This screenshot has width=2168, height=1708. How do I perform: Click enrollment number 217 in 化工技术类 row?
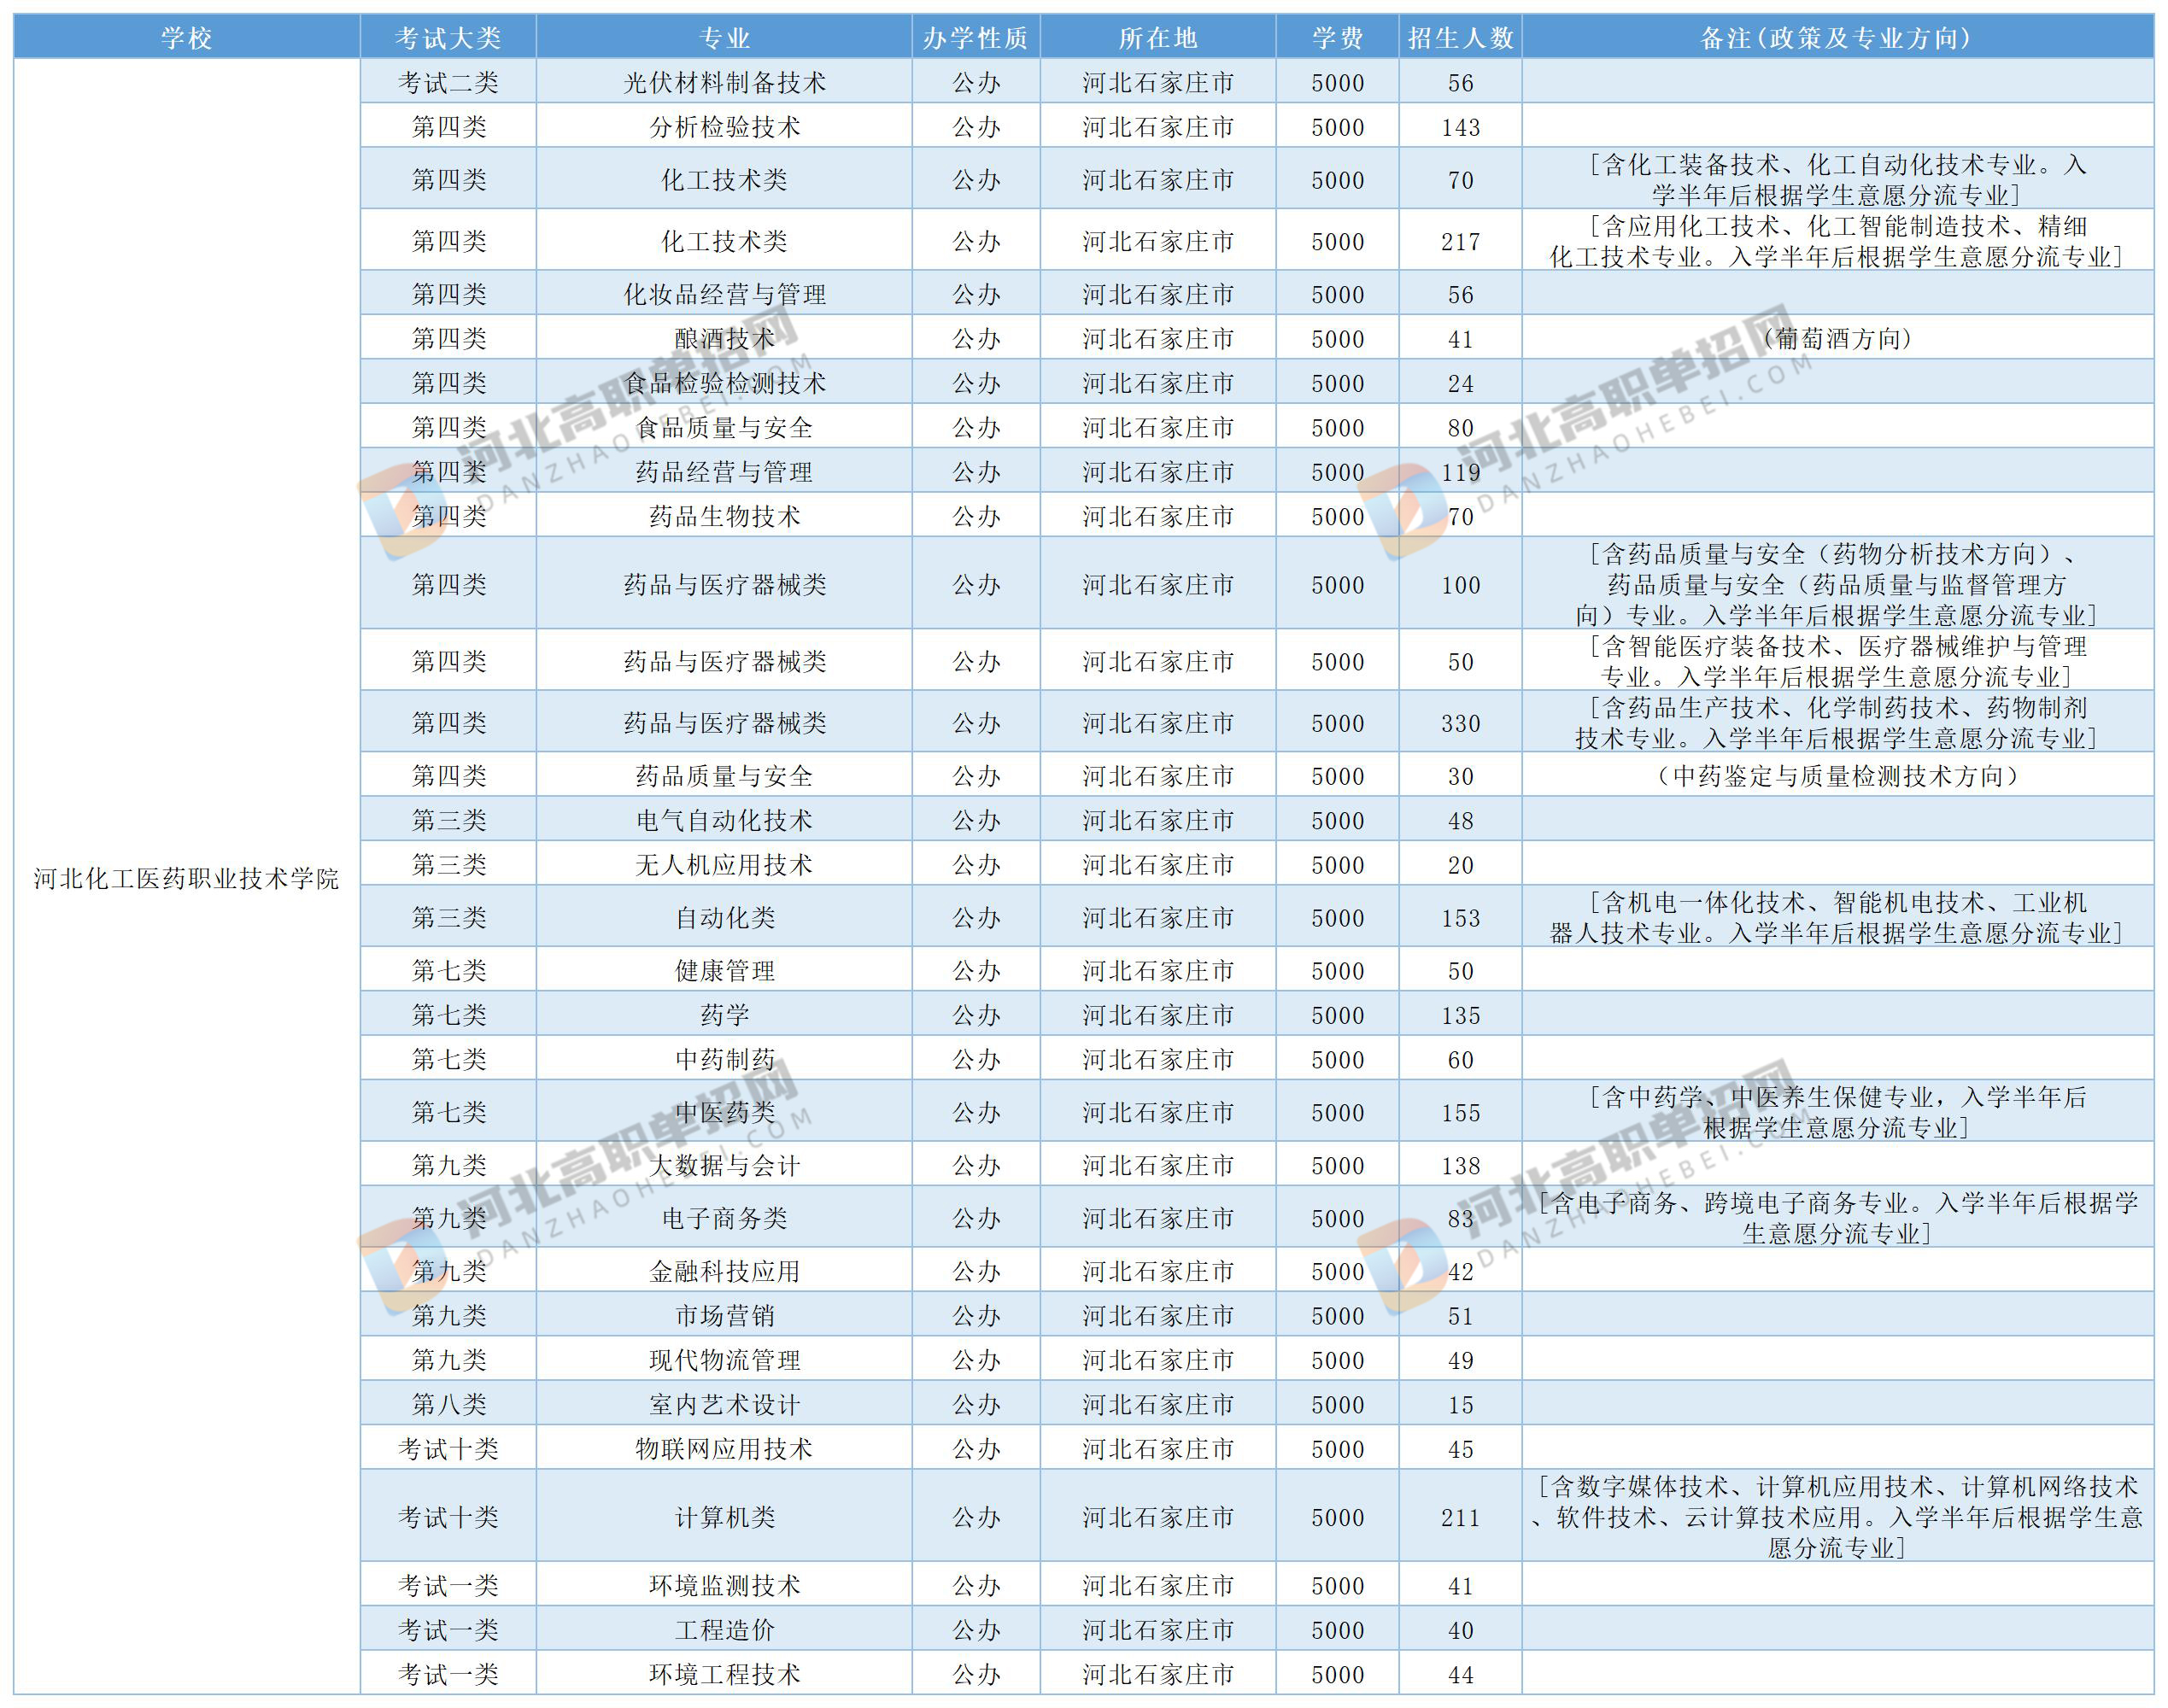pyautogui.click(x=1461, y=241)
